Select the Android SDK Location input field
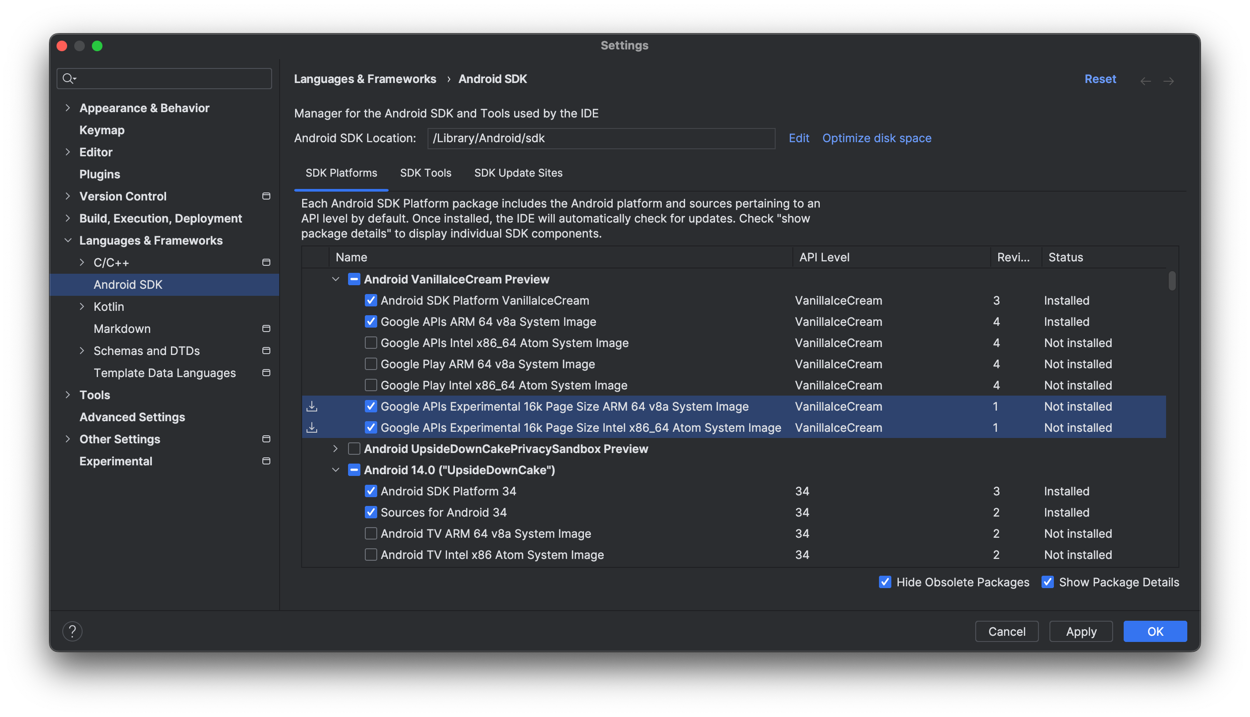 [601, 137]
